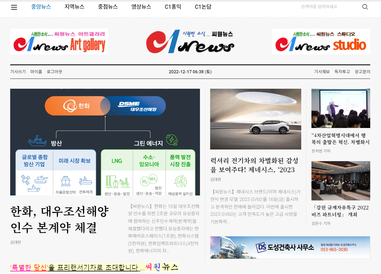The image size is (381, 274).
Task: Click the Genesis GV60 article summary
Action: (x=256, y=207)
